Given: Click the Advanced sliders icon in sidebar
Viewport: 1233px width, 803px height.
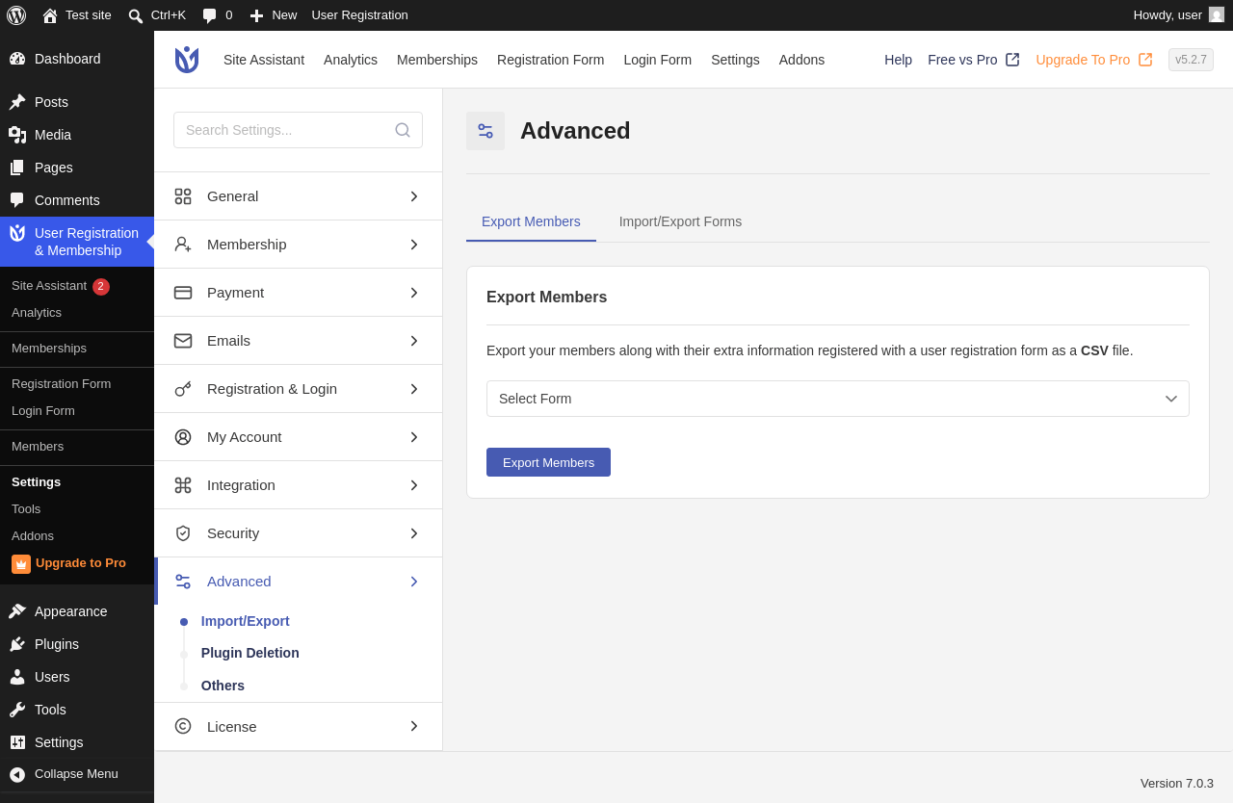Looking at the screenshot, I should [183, 582].
